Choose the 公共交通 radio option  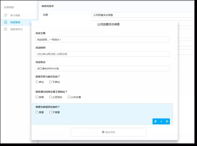(x=69, y=97)
